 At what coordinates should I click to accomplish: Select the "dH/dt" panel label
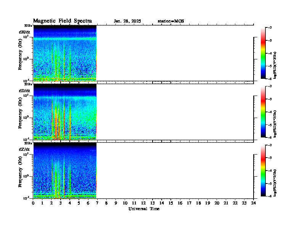tap(24, 32)
